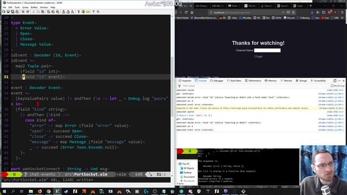Screen dimensions: 347x195
Task: Click the Save file icon in GVim toolbar
Action: pos(8,12)
